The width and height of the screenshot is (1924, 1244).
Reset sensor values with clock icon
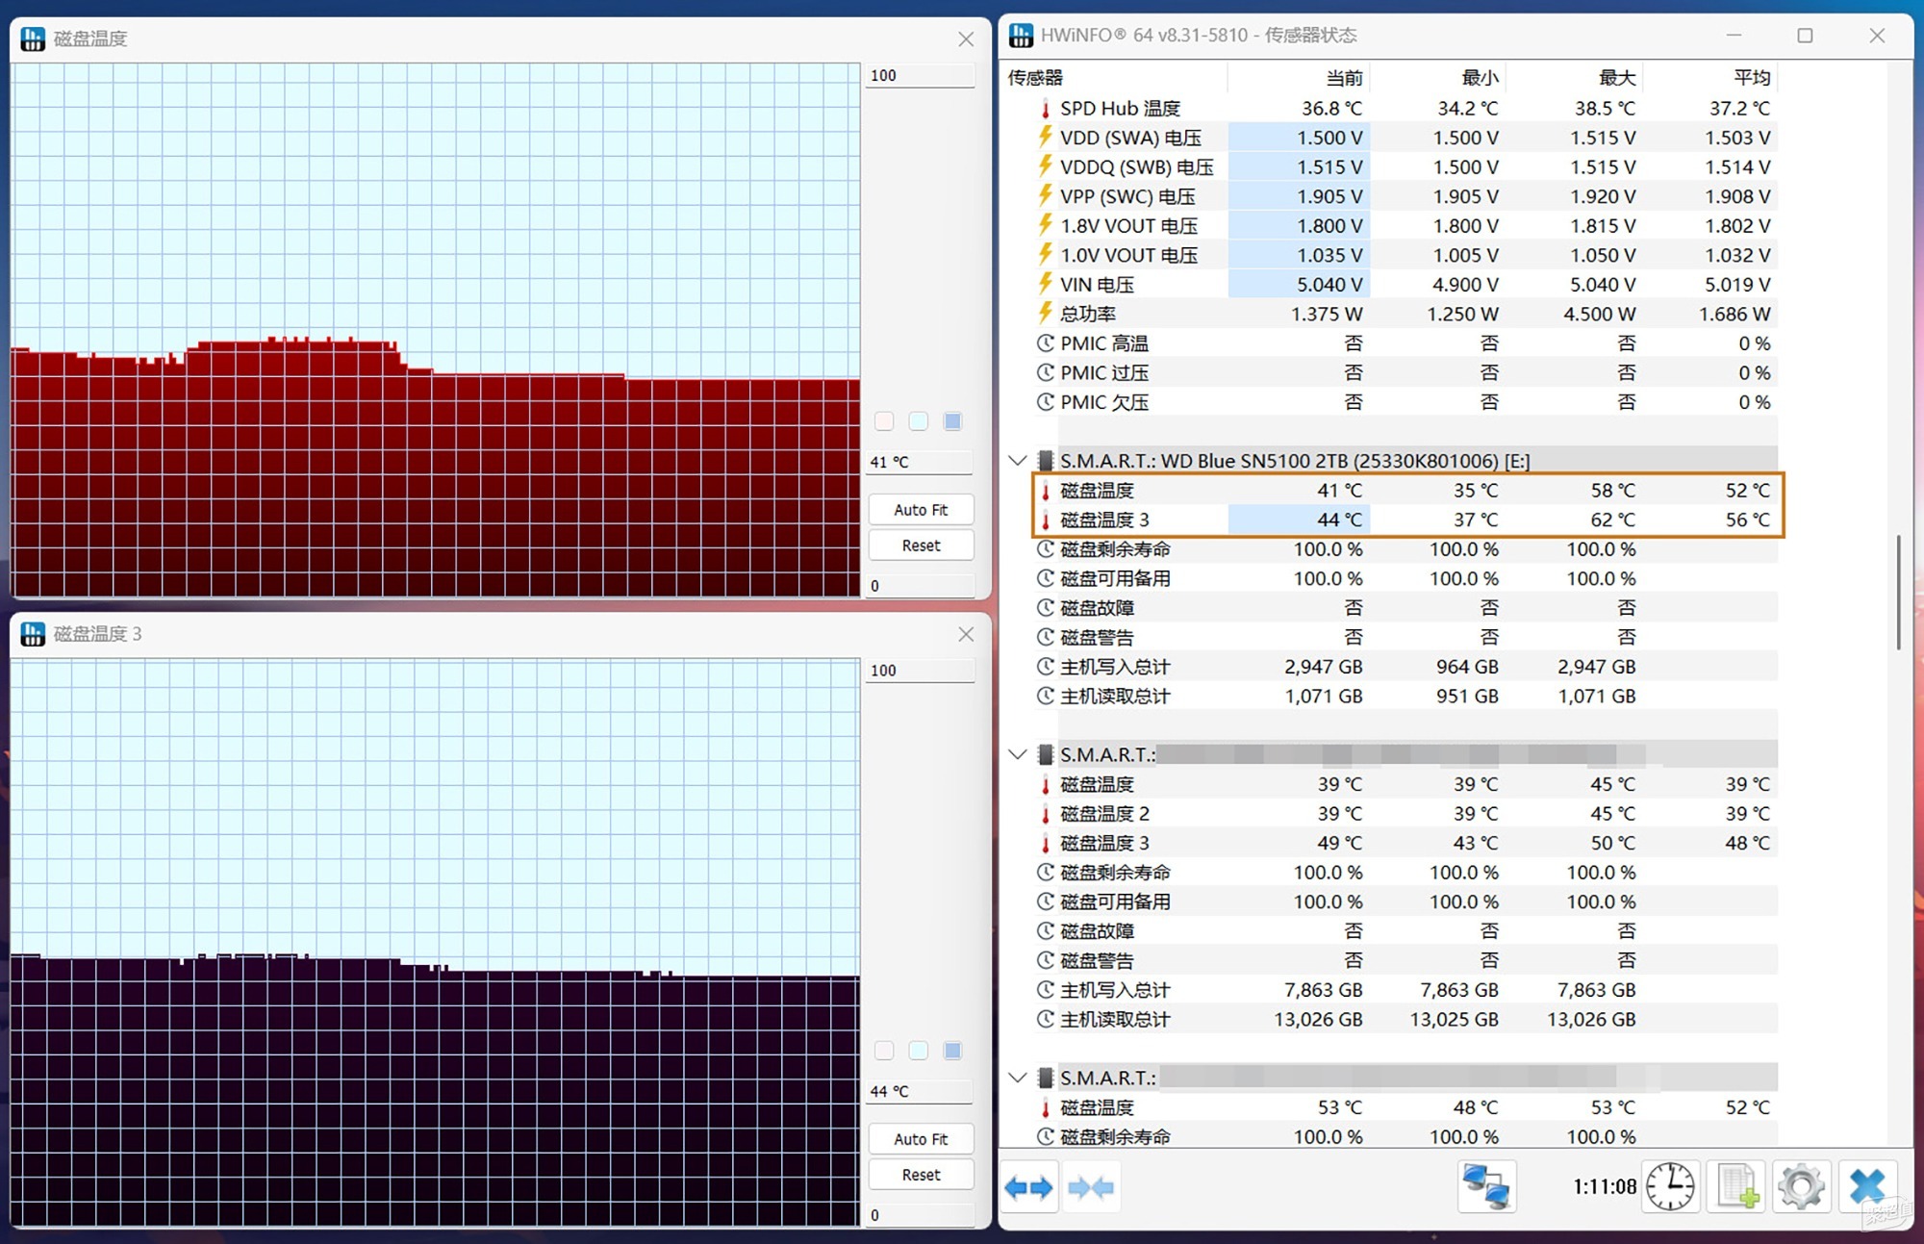(x=1670, y=1186)
